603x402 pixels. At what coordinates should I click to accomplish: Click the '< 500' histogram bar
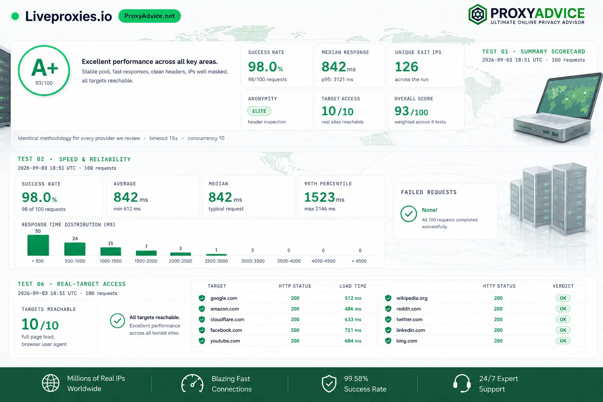[38, 245]
